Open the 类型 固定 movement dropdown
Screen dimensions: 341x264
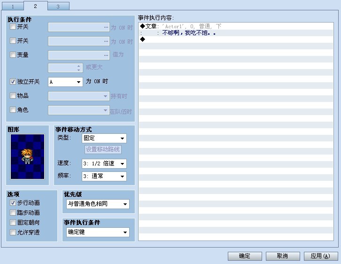click(104, 138)
